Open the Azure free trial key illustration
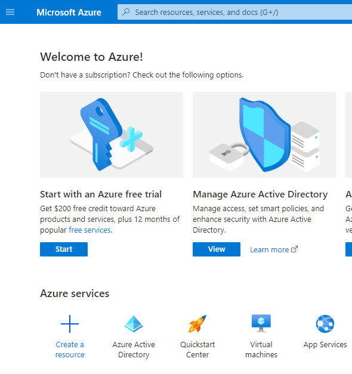 (112, 135)
